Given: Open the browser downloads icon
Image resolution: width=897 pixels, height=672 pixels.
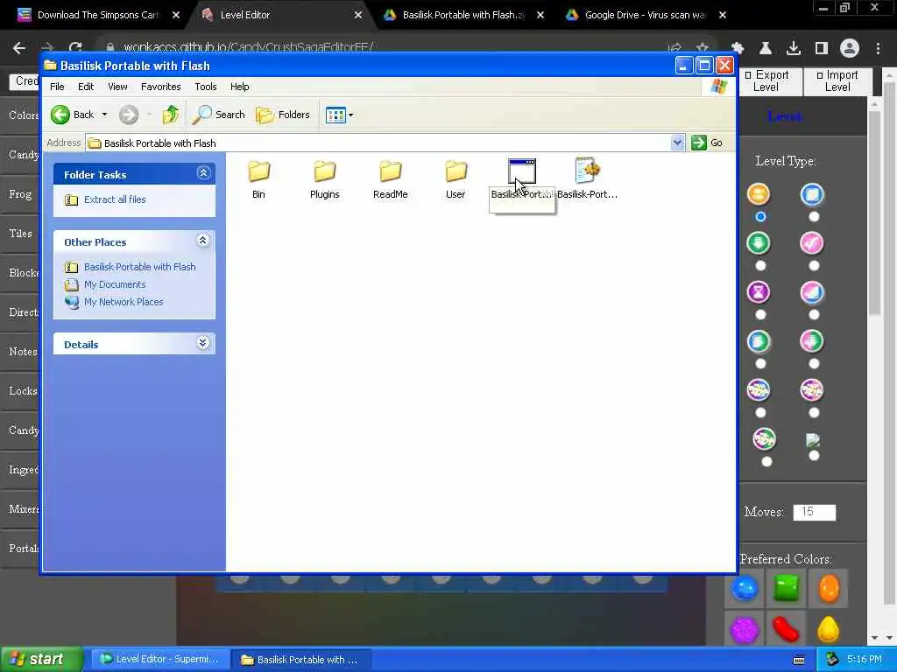Looking at the screenshot, I should (x=794, y=48).
